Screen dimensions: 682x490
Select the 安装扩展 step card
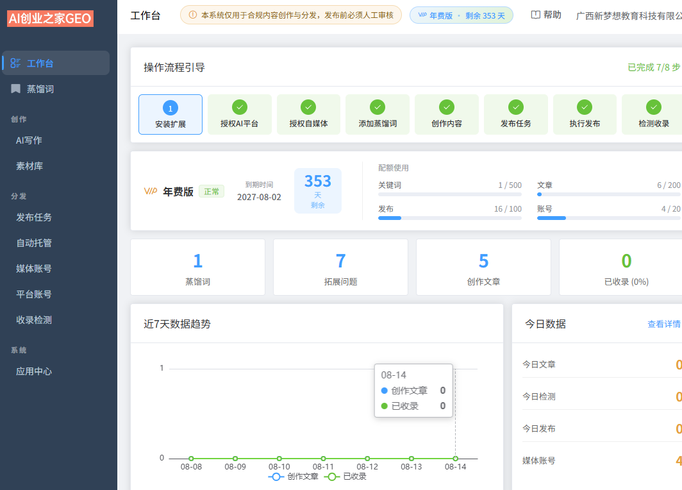coord(170,114)
